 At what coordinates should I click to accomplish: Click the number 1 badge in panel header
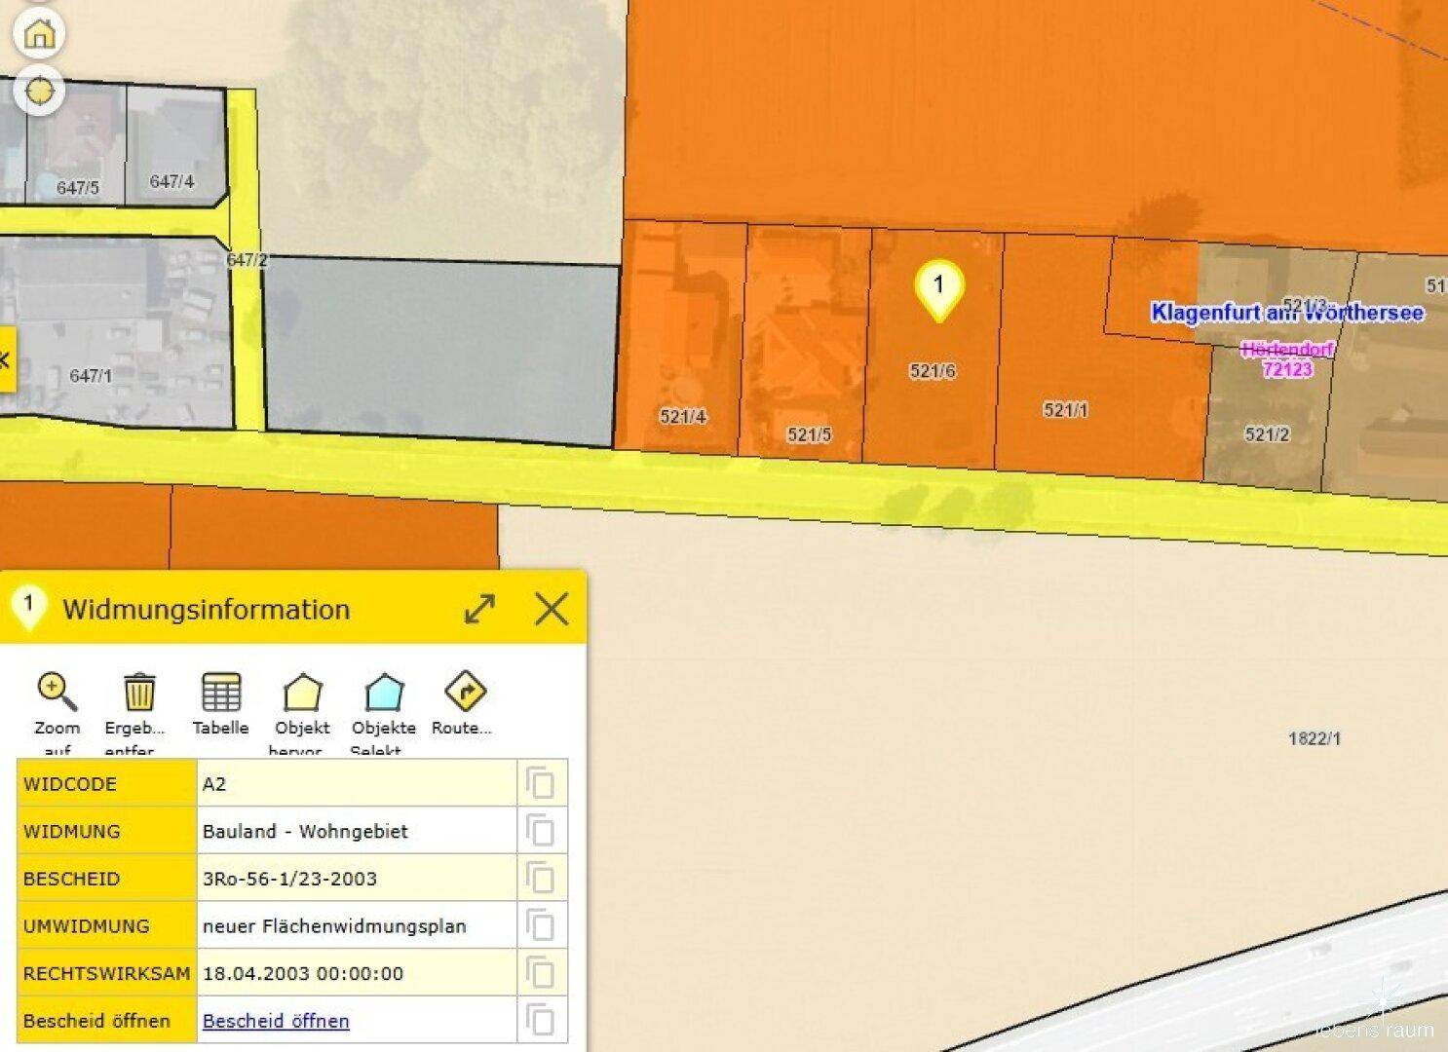28,605
